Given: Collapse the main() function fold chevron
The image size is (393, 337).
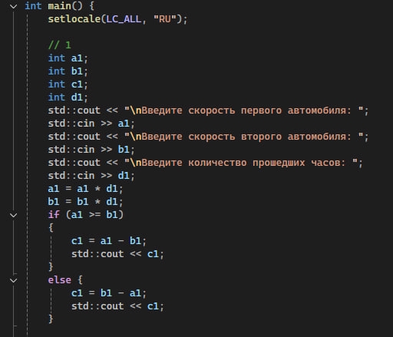Looking at the screenshot, I should point(13,6).
